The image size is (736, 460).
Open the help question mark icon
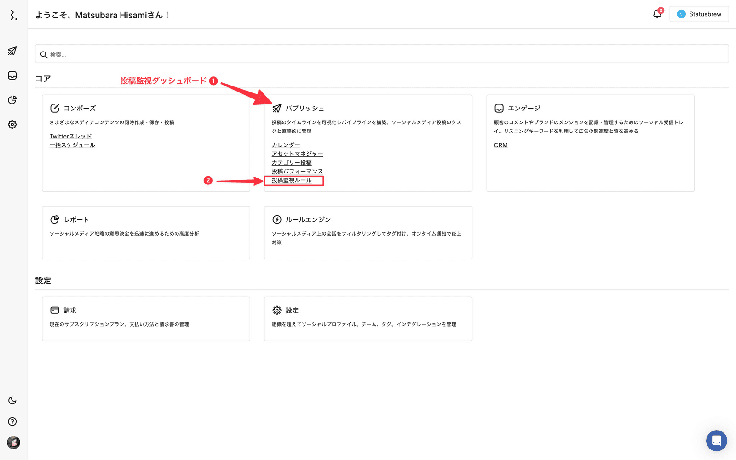click(12, 421)
